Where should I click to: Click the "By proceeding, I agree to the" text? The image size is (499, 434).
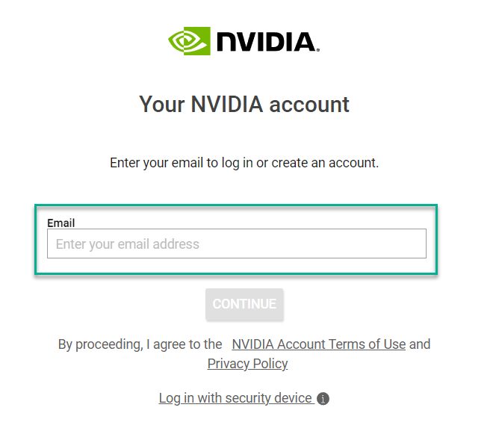click(140, 344)
